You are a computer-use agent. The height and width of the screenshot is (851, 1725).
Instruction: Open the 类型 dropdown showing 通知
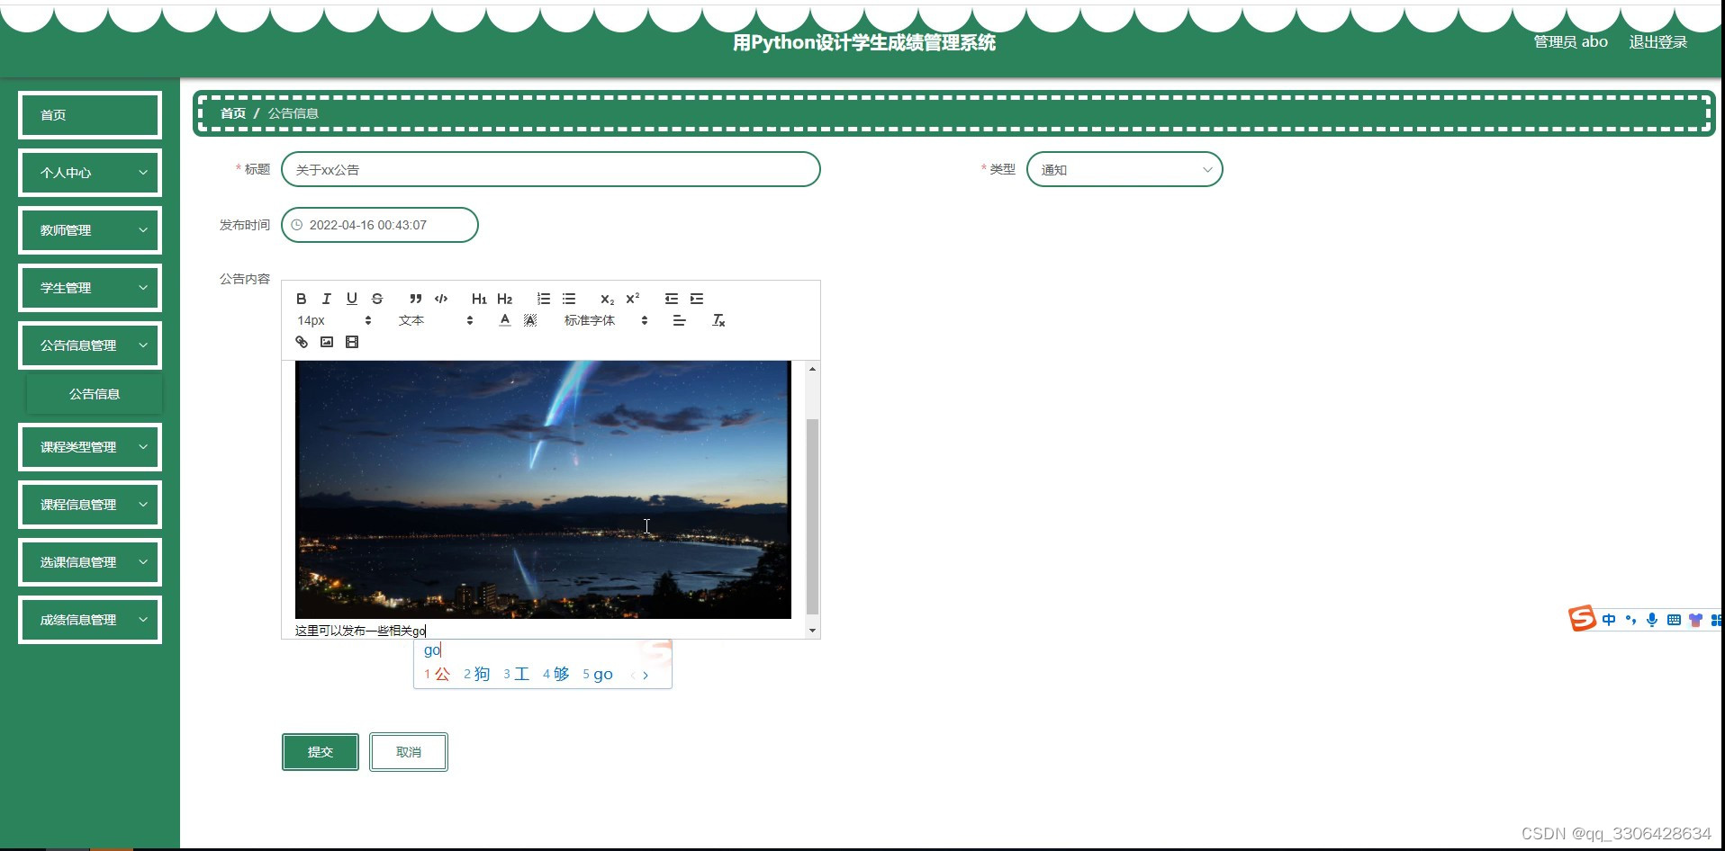pyautogui.click(x=1124, y=169)
